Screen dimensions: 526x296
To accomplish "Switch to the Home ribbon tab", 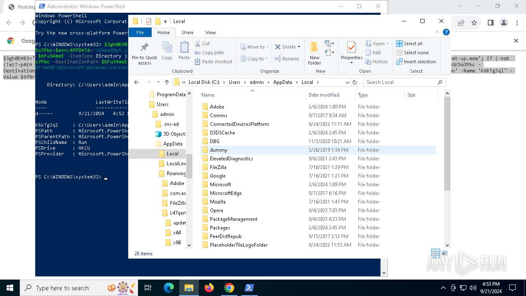I will pos(163,32).
